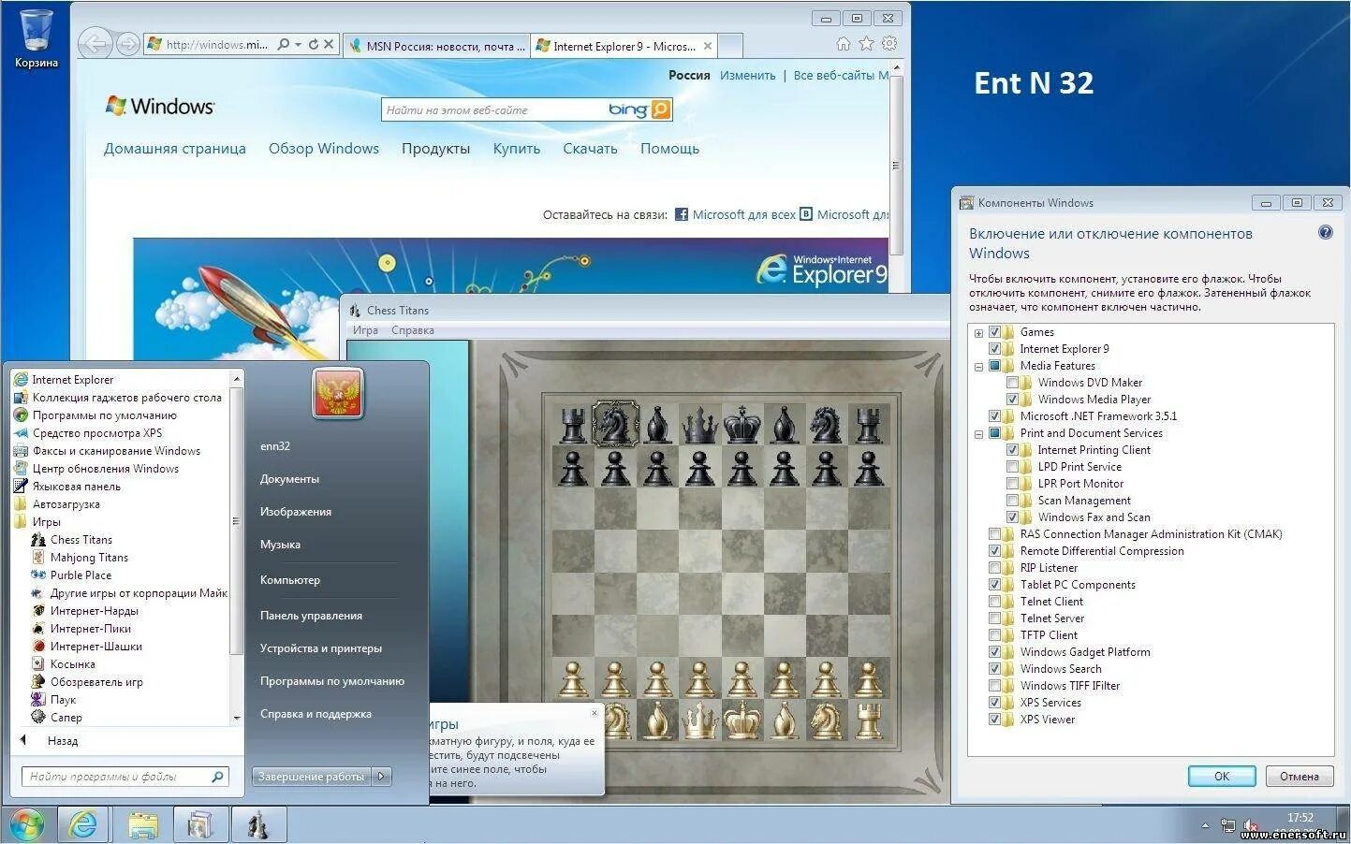Click OK in the Компоненты Windows dialog
The width and height of the screenshot is (1351, 844).
pyautogui.click(x=1220, y=776)
